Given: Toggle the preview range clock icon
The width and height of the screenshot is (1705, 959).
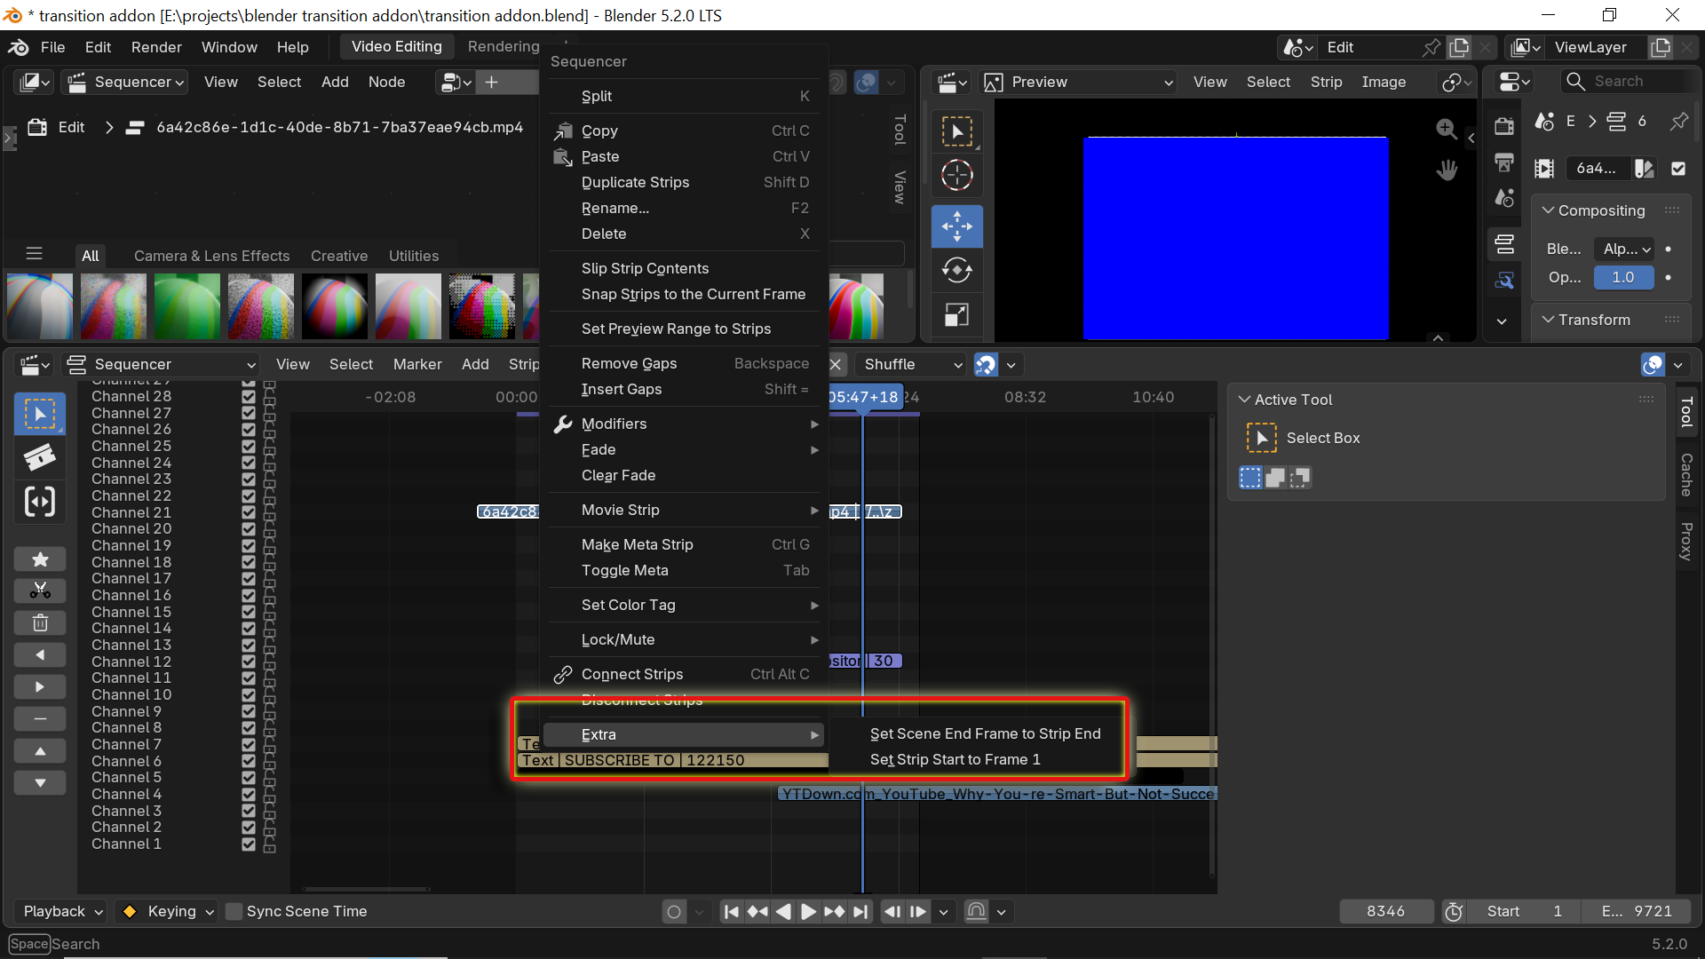Looking at the screenshot, I should point(1454,912).
